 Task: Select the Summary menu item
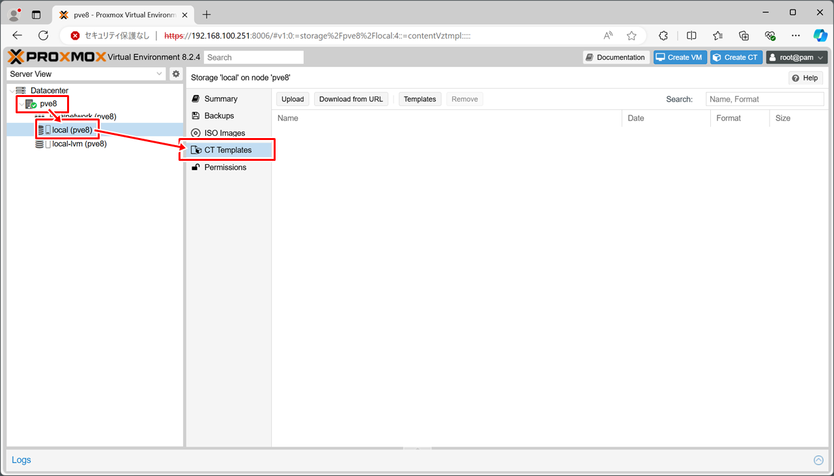pyautogui.click(x=221, y=99)
